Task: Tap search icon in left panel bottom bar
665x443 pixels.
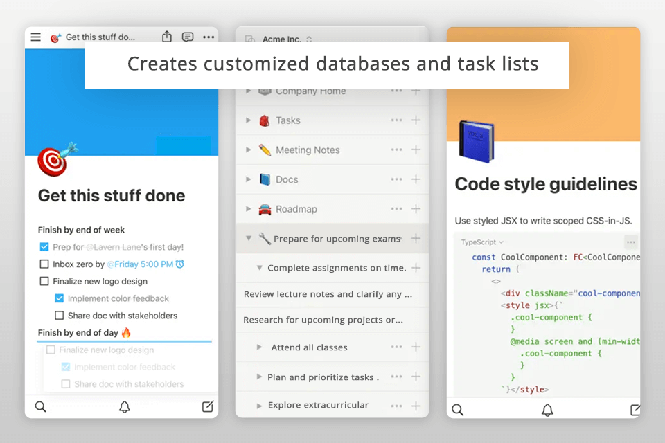Action: [41, 407]
